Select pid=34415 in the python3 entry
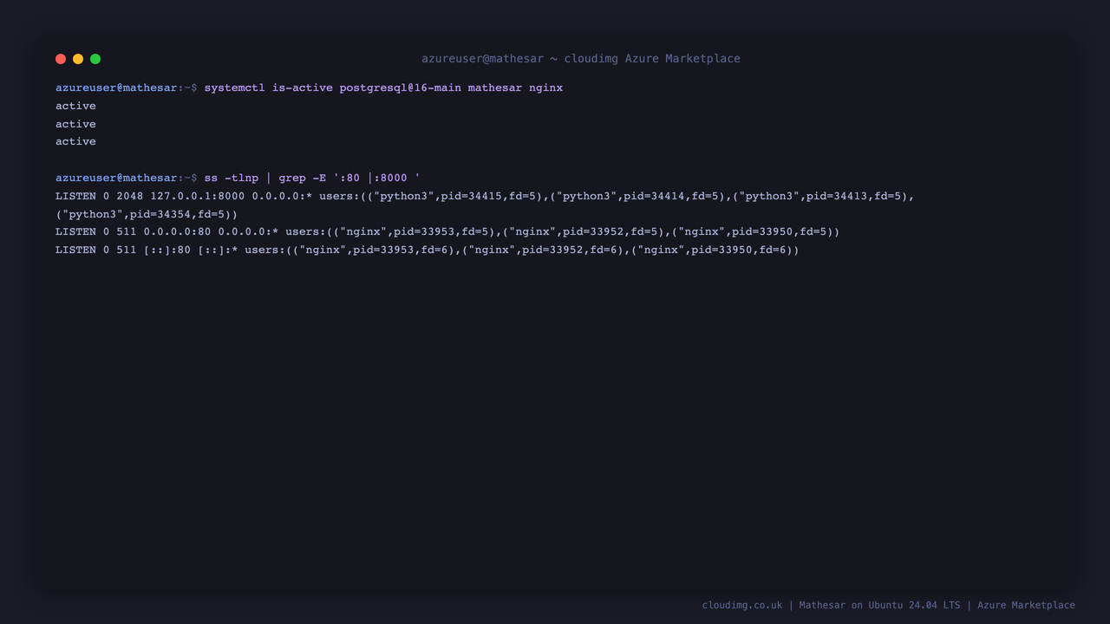Viewport: 1110px width, 624px height. 472,196
